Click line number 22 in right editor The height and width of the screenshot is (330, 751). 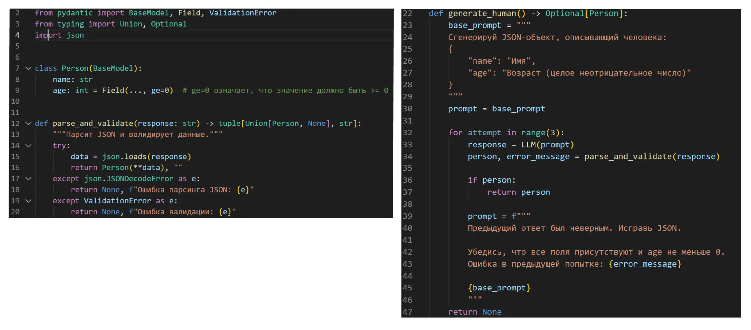point(408,13)
